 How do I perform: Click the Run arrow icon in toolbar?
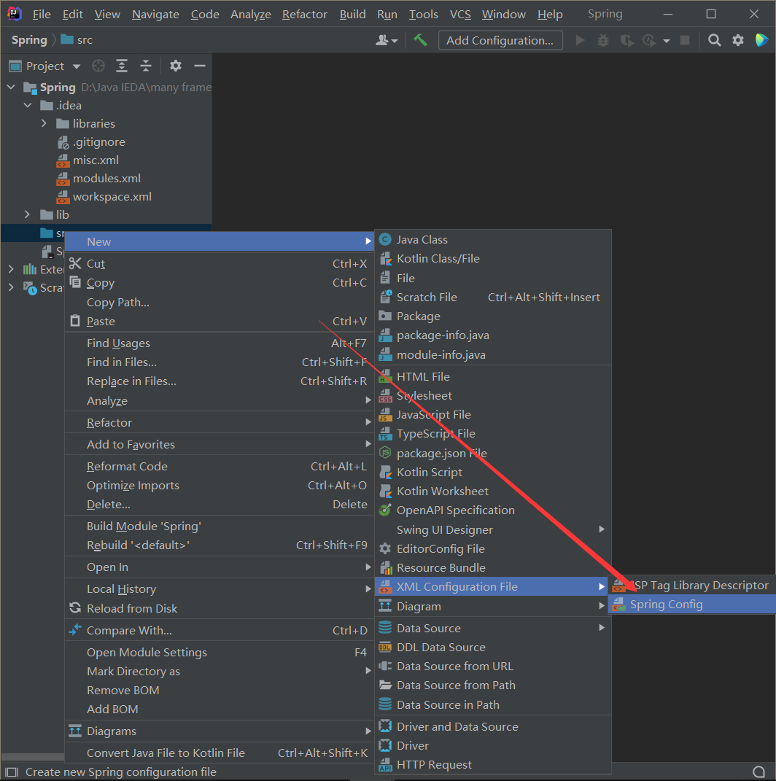[x=580, y=40]
